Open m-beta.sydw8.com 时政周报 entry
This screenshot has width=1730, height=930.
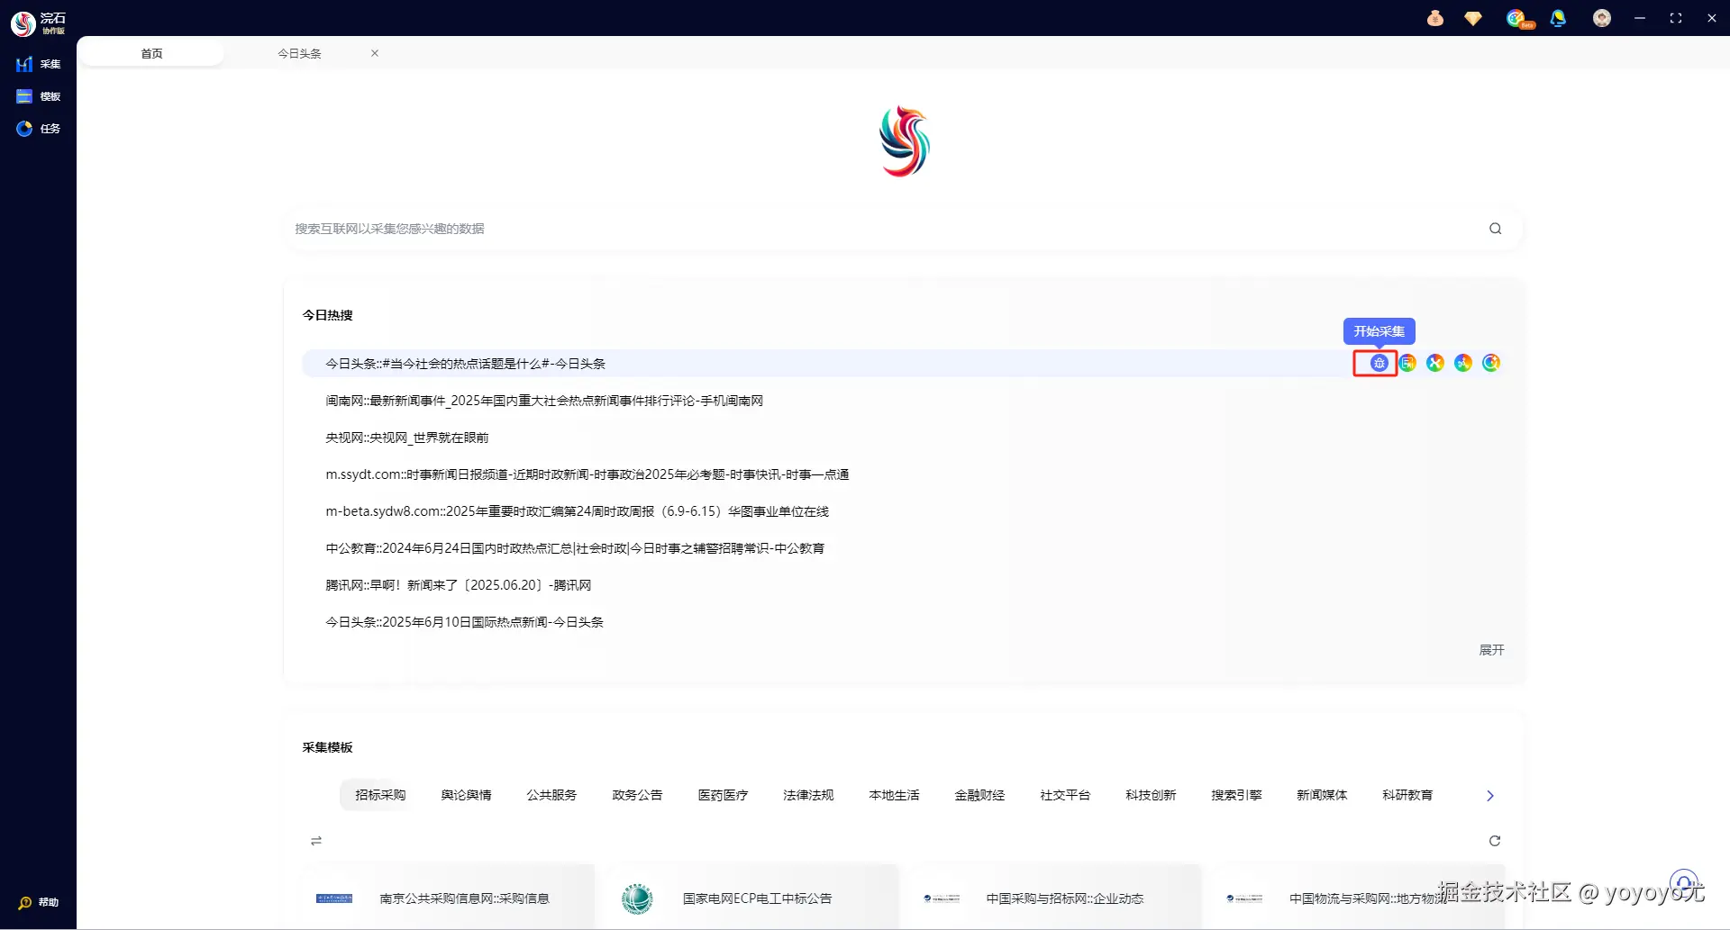point(577,511)
